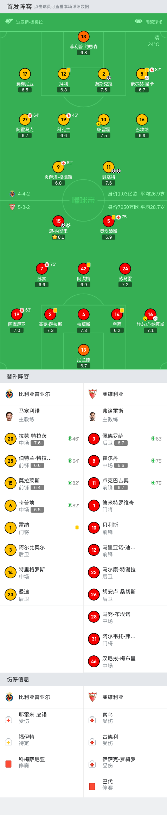
Task: Tap the 5-3-2 formation label
Action: pos(24,207)
